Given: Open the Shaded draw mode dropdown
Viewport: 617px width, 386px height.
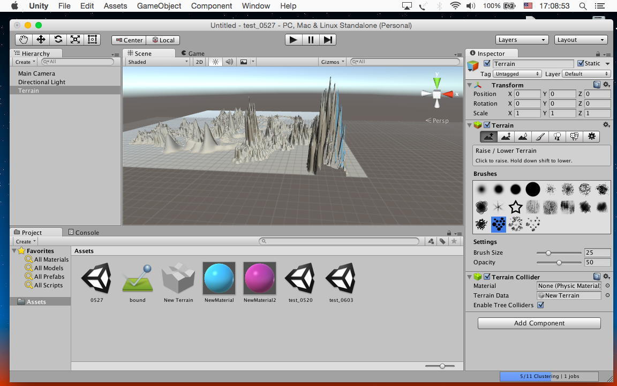Looking at the screenshot, I should point(157,62).
